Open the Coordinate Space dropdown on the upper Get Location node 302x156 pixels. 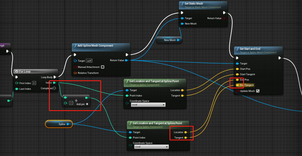point(148,104)
